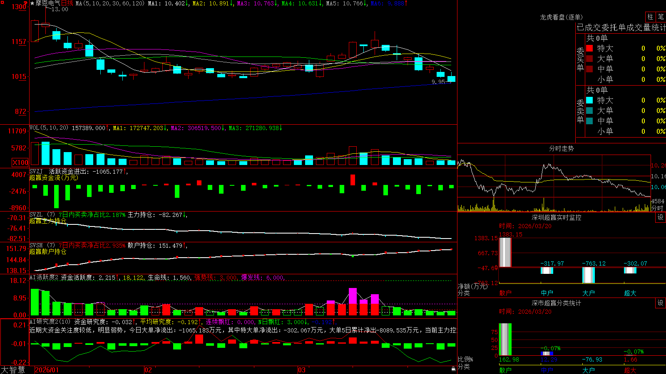Click the 13.00 high price annotation
Screen dimensions: 666x374
(60, 9)
